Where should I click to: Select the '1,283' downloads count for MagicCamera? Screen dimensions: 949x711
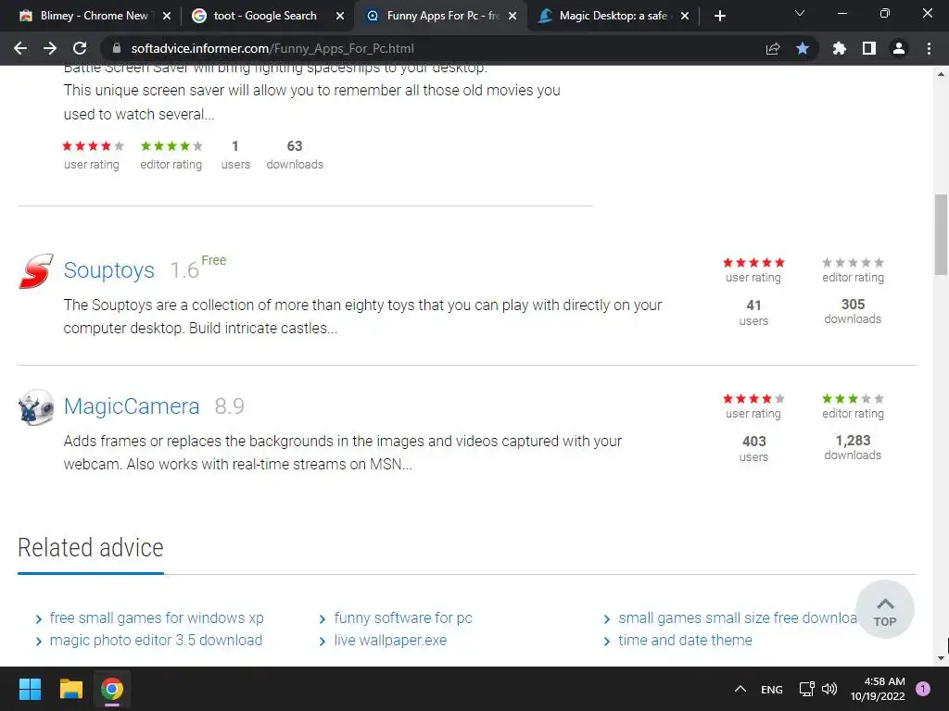[853, 441]
